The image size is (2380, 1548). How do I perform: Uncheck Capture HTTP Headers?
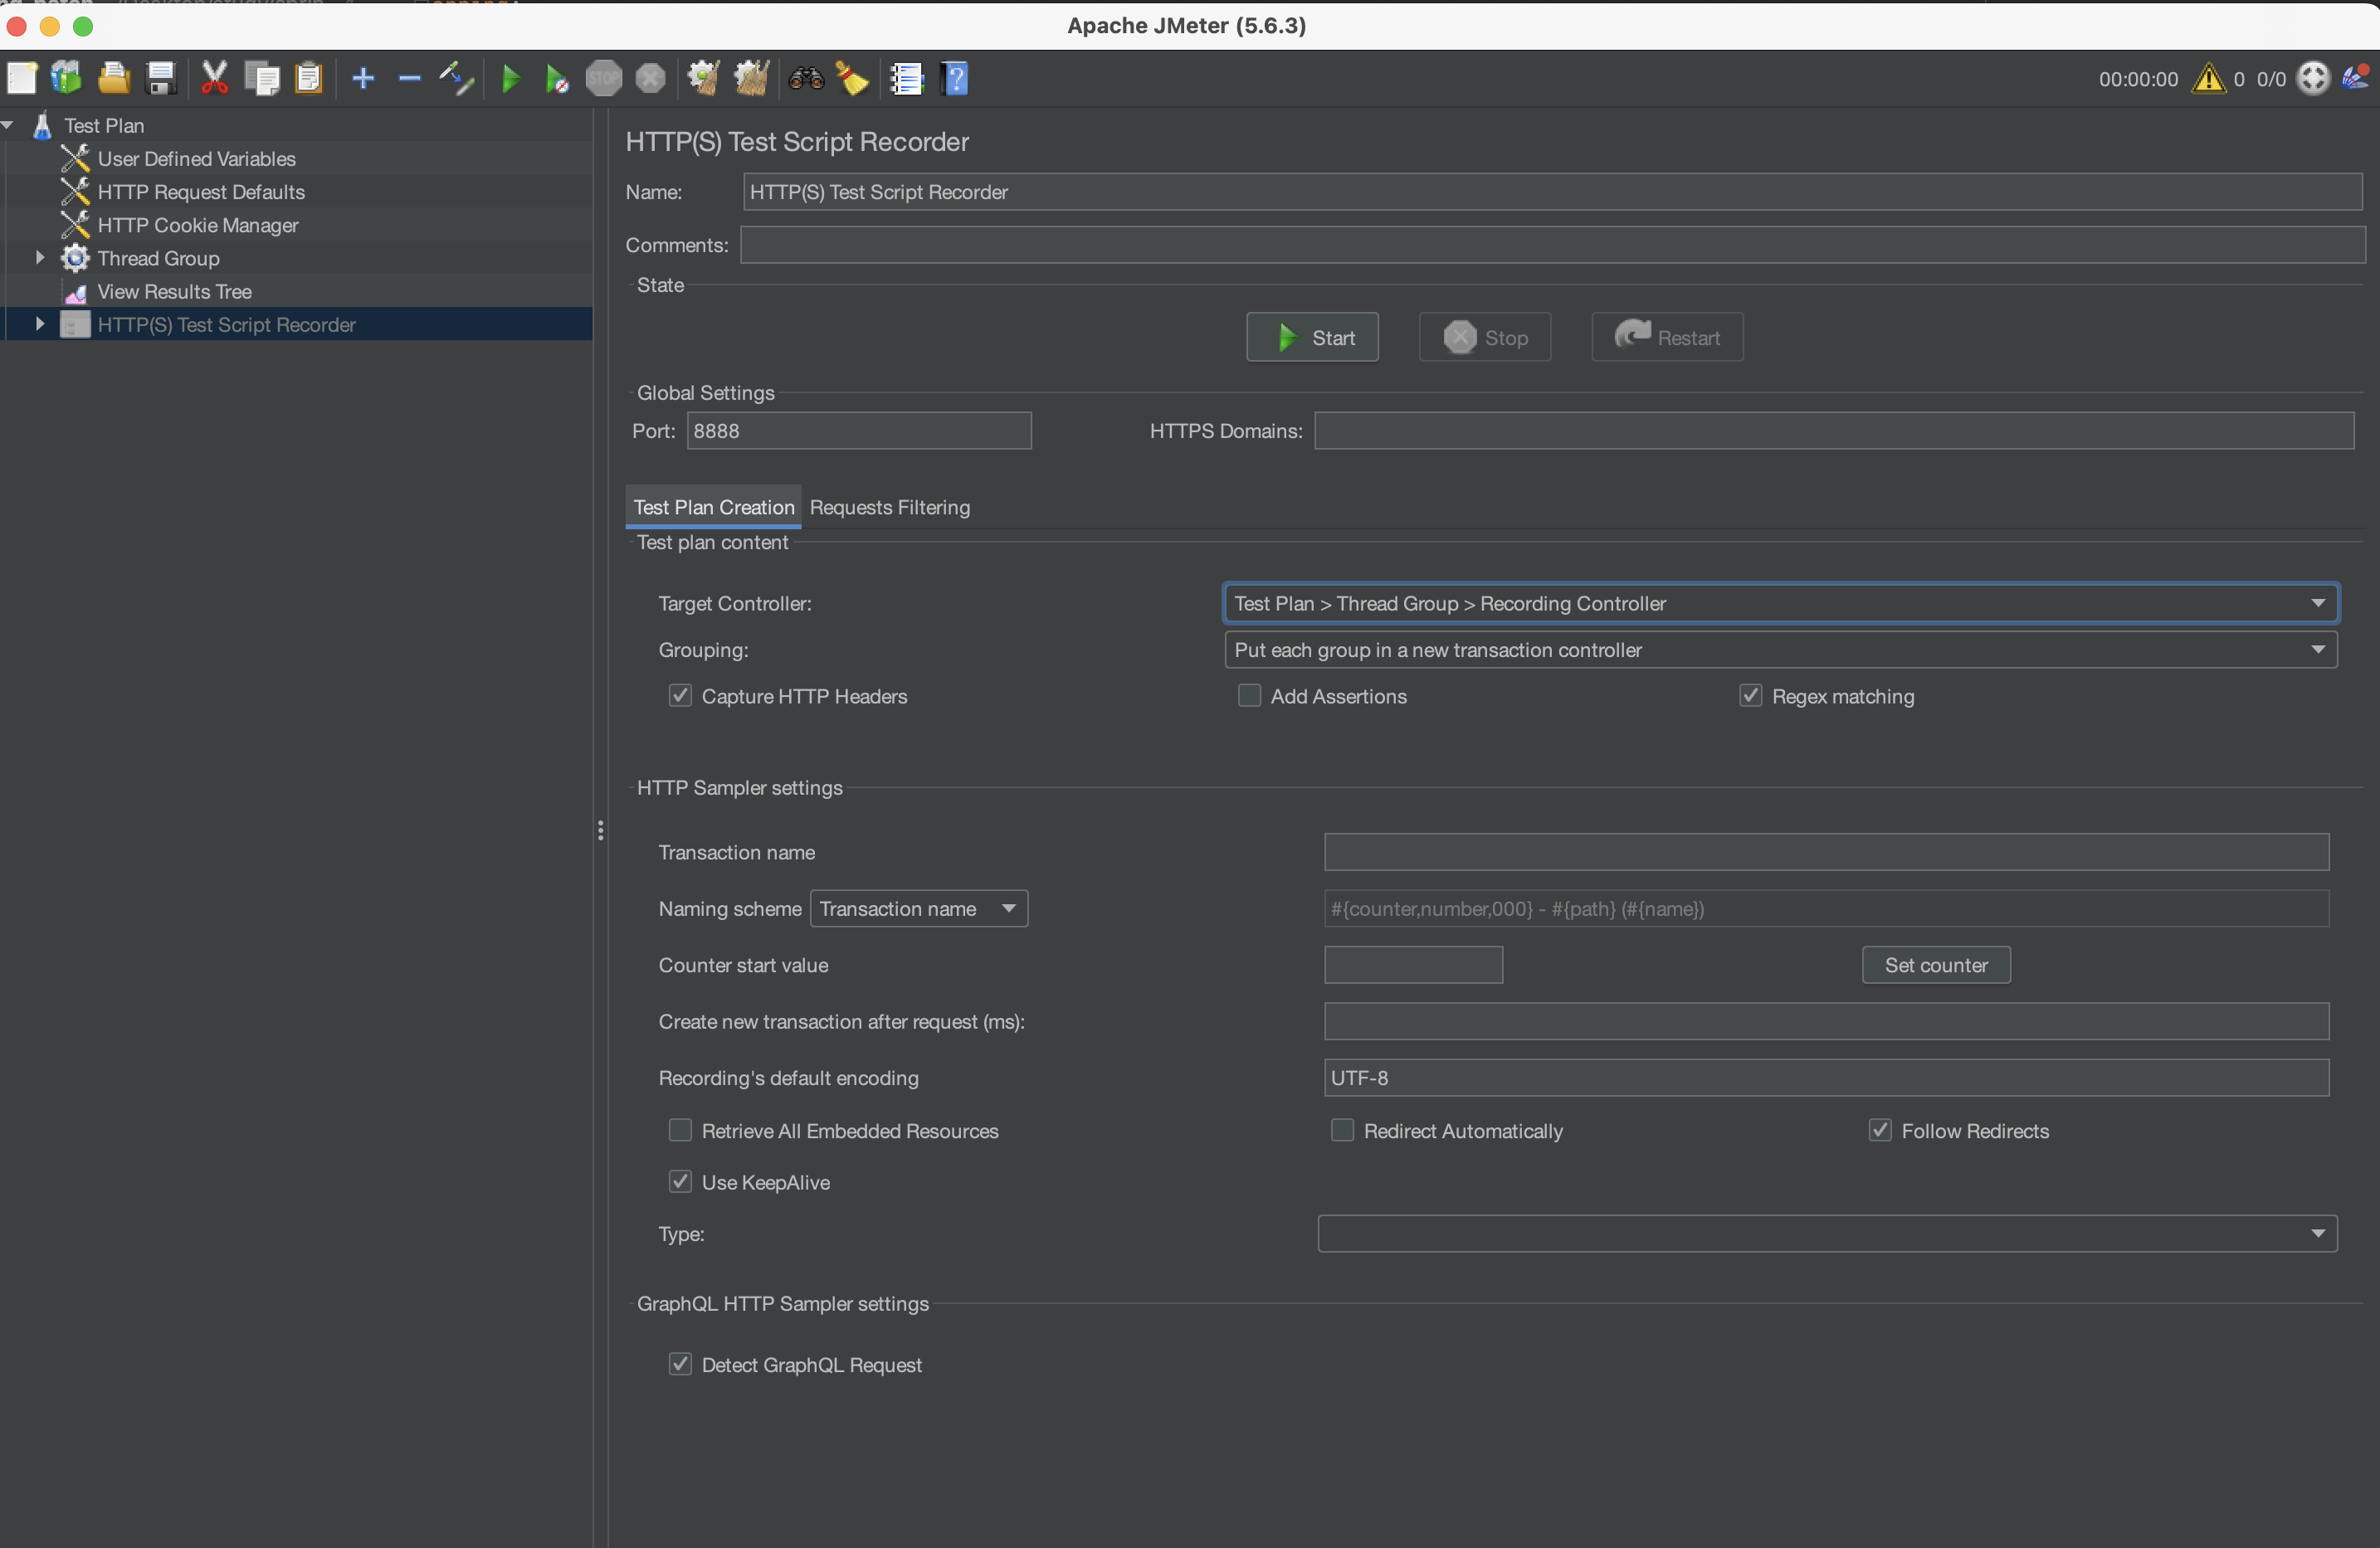click(680, 695)
